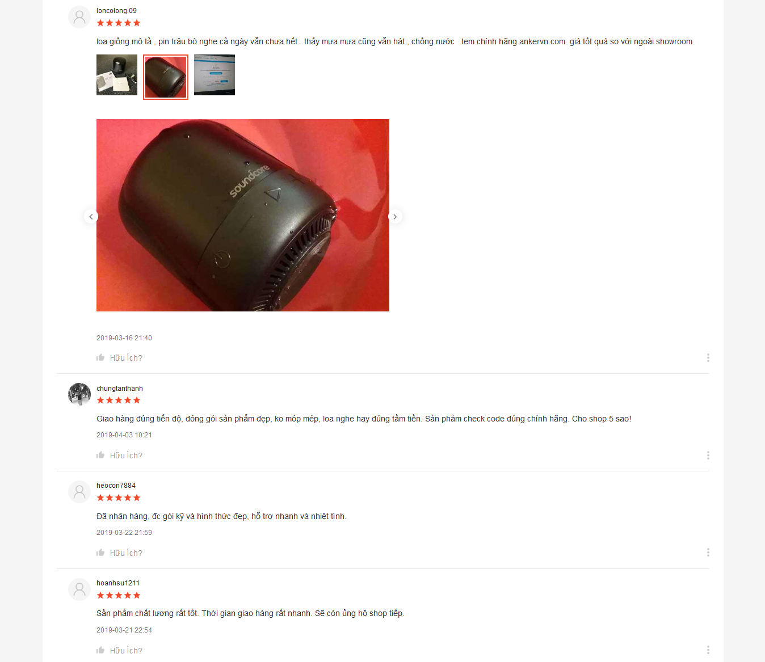Select the highlighted red-background speaker thumbnail
This screenshot has height=662, width=765.
point(166,77)
